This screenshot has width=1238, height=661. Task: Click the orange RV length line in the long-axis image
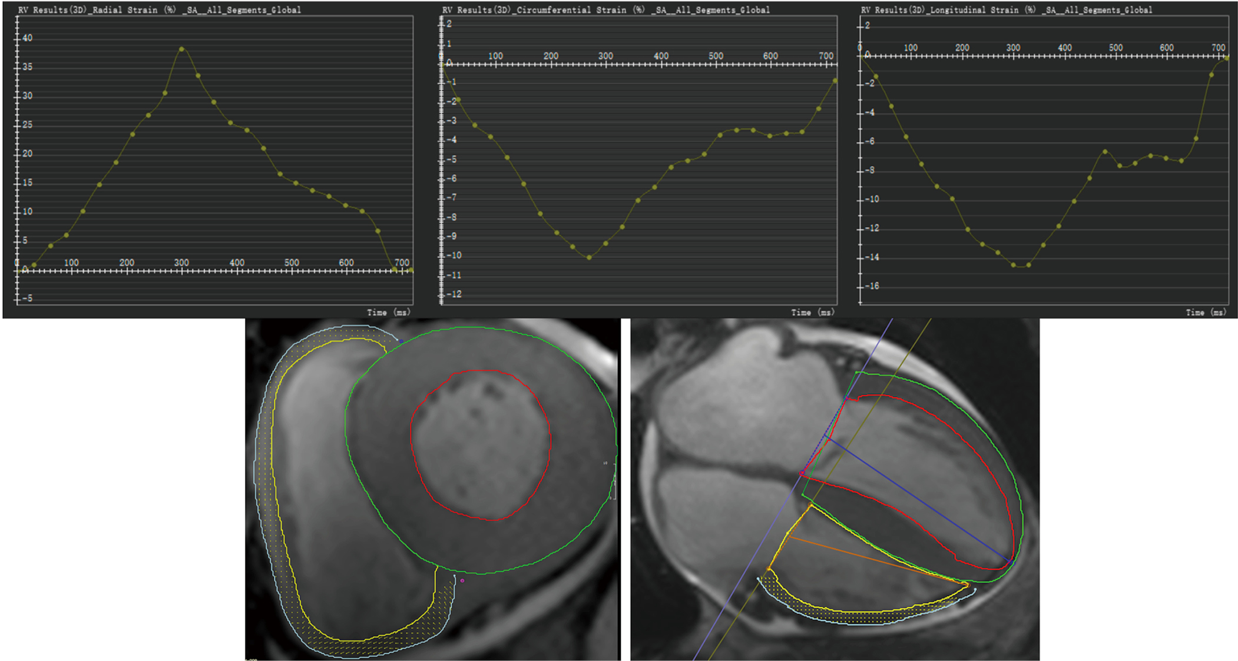tap(878, 560)
